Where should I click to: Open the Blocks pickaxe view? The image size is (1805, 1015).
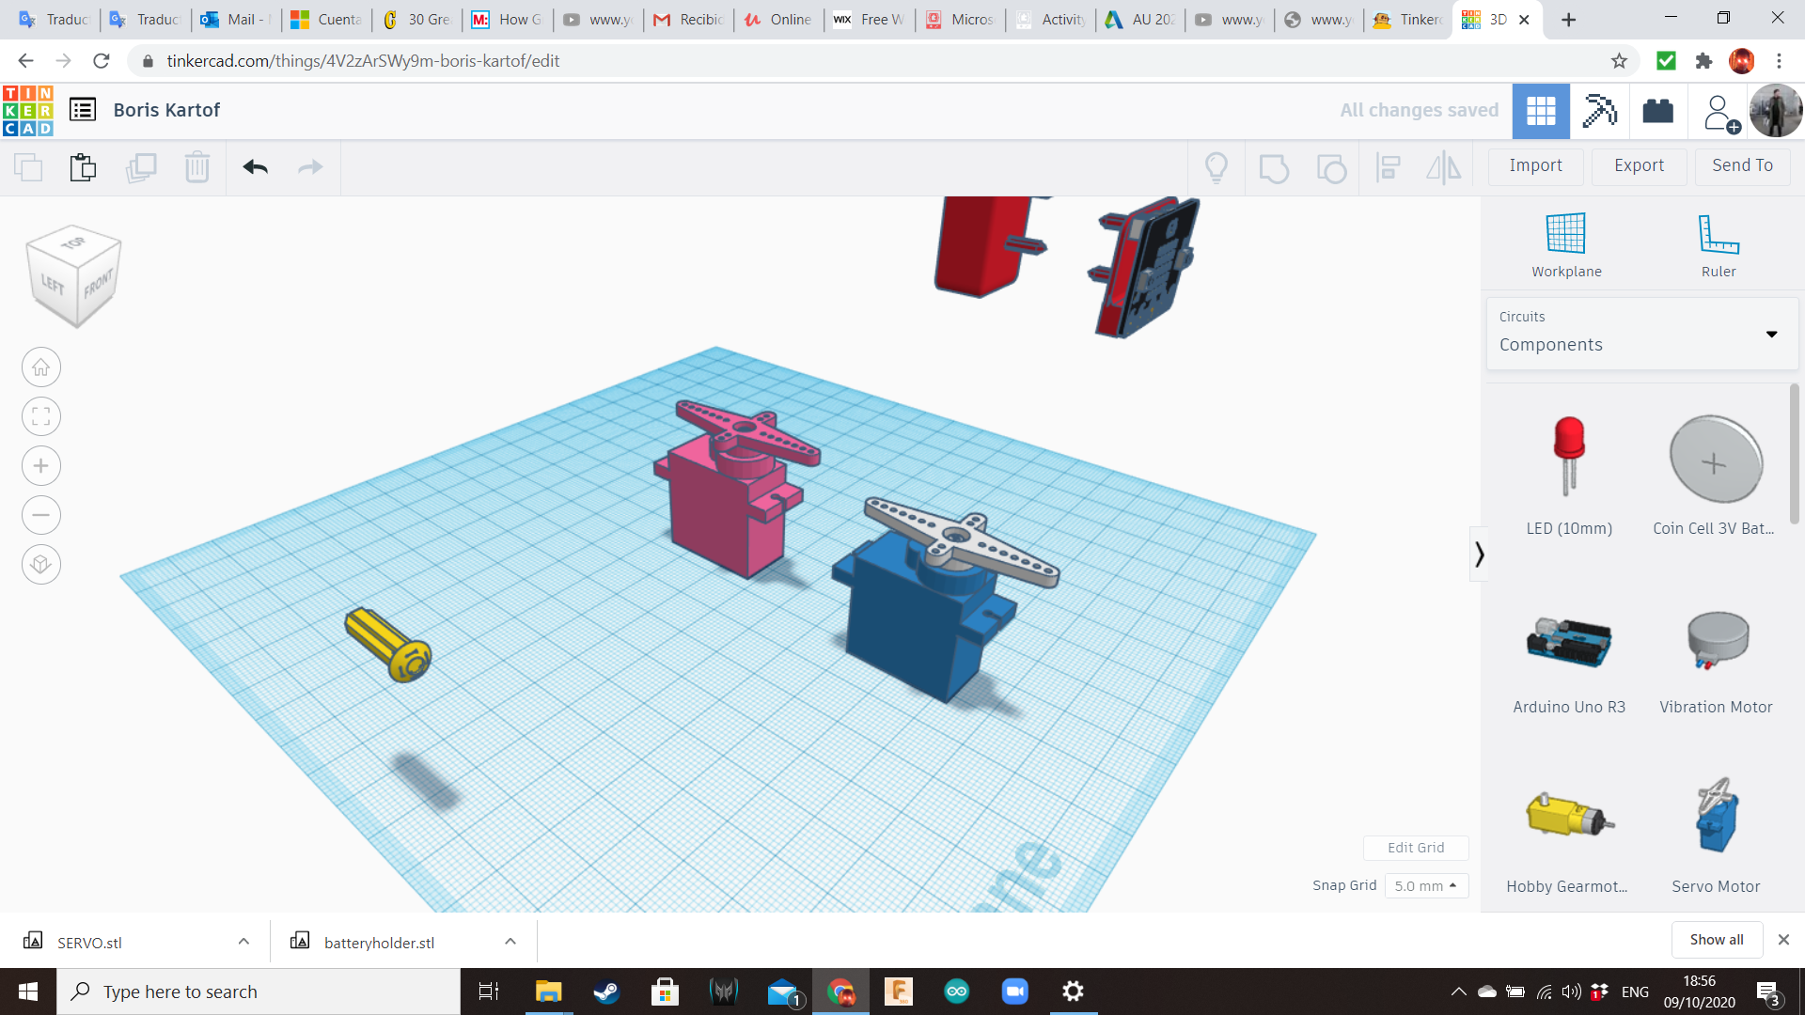click(x=1599, y=111)
